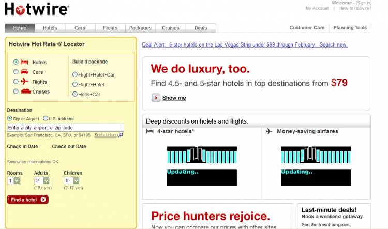
Task: Open the Rooms dropdown
Action: tap(13, 181)
